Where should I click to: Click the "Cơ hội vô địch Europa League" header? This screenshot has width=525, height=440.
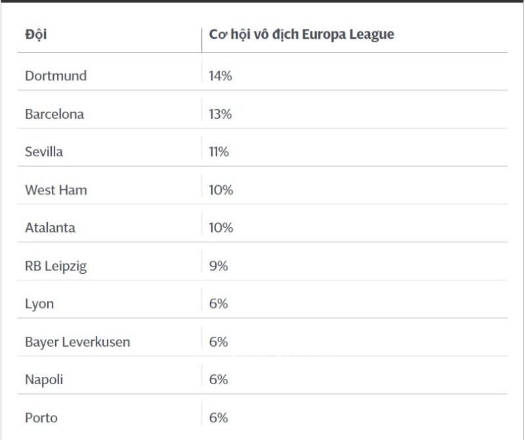[x=301, y=35]
